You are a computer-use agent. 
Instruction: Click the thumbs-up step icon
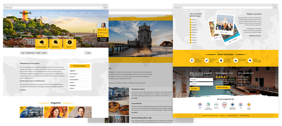pyautogui.click(x=236, y=60)
